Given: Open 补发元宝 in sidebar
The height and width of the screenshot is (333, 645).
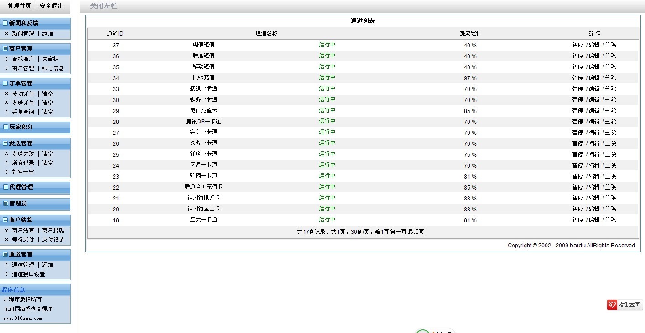Looking at the screenshot, I should [23, 172].
